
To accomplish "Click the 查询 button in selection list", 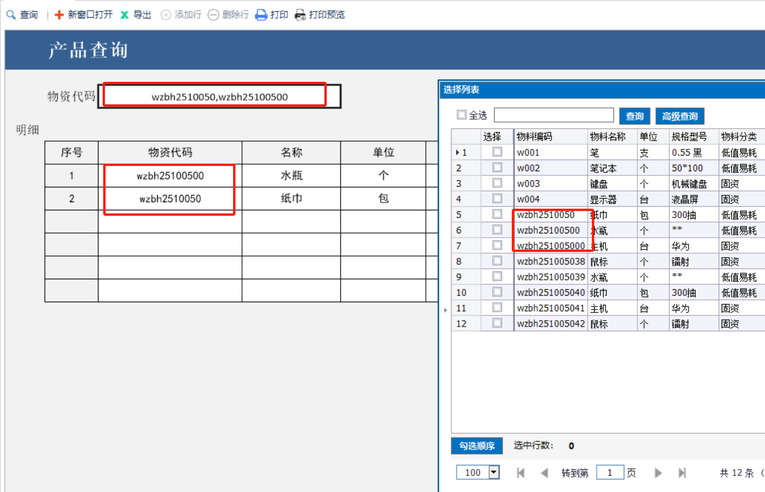I will [635, 116].
